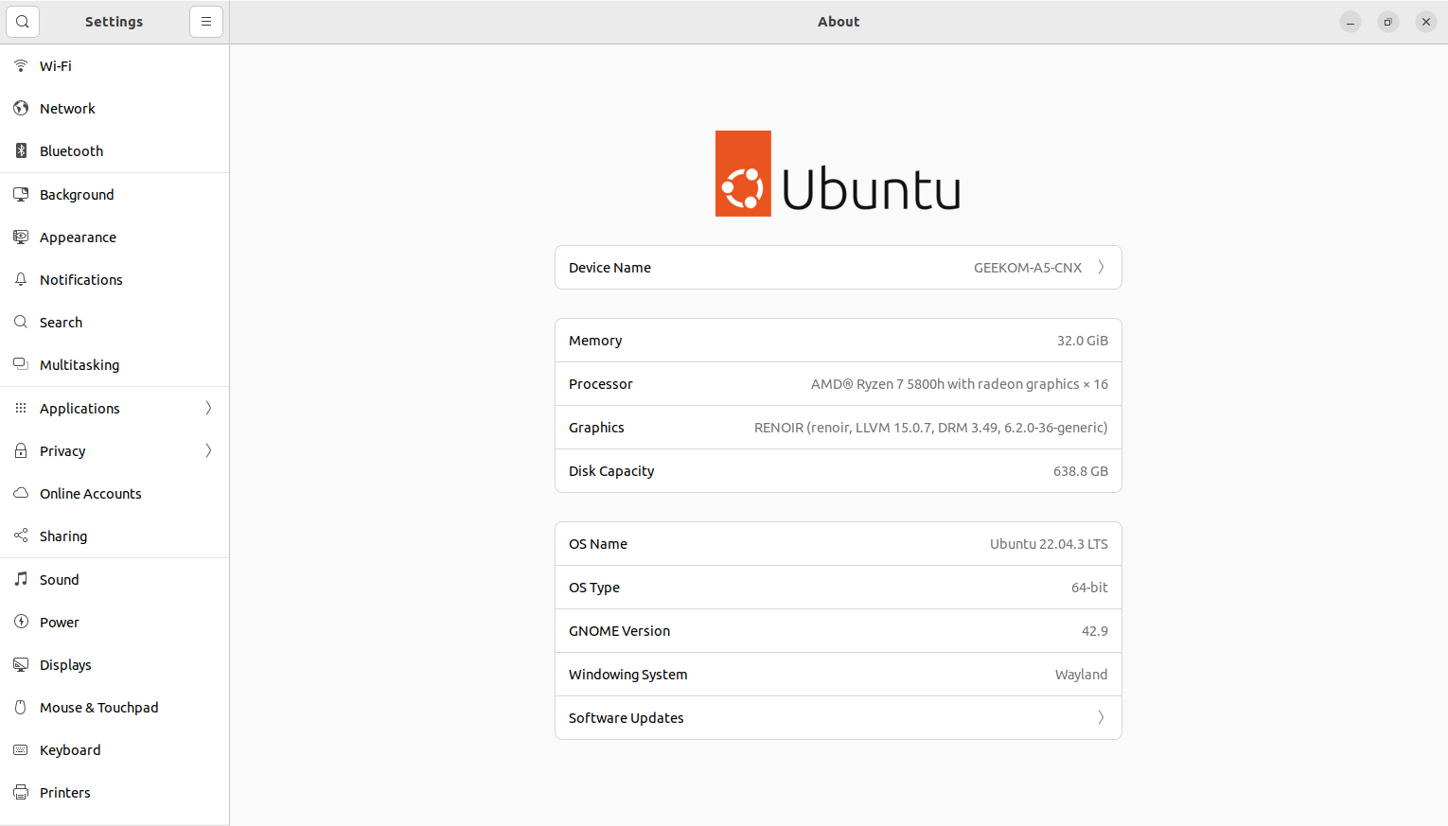Click the Graphics value RENOIR text
1448x826 pixels.
tap(931, 428)
